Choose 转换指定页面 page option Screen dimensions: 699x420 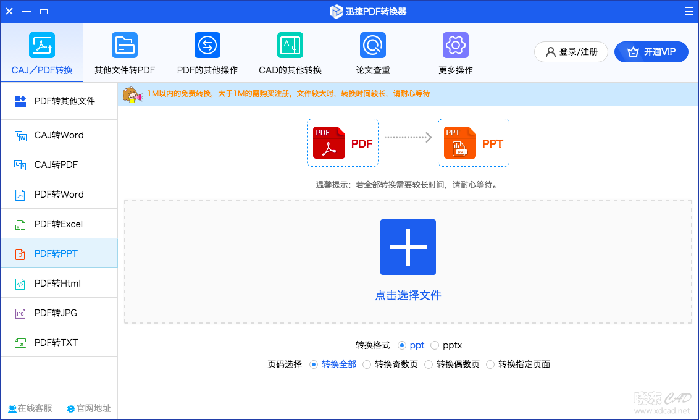tap(490, 364)
